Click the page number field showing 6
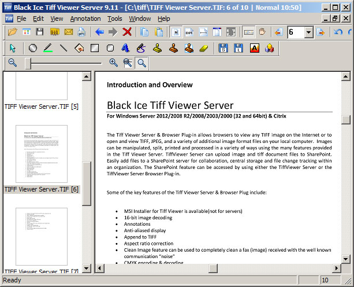354x287 pixels. (296, 32)
